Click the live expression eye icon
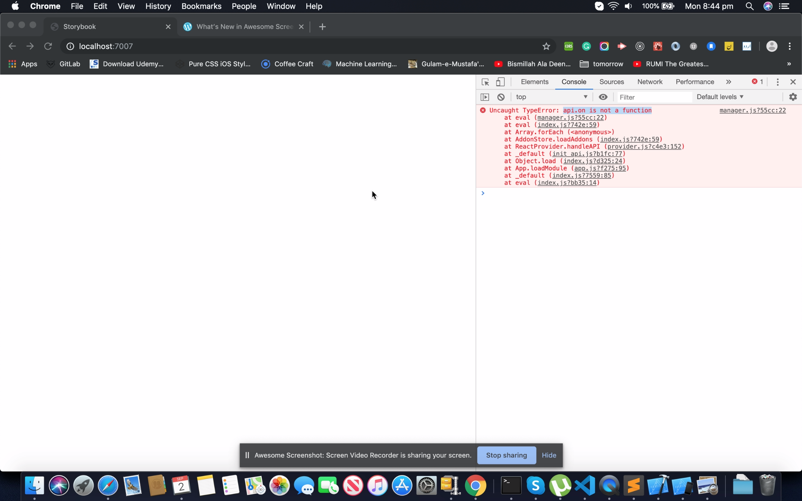 [x=603, y=97]
